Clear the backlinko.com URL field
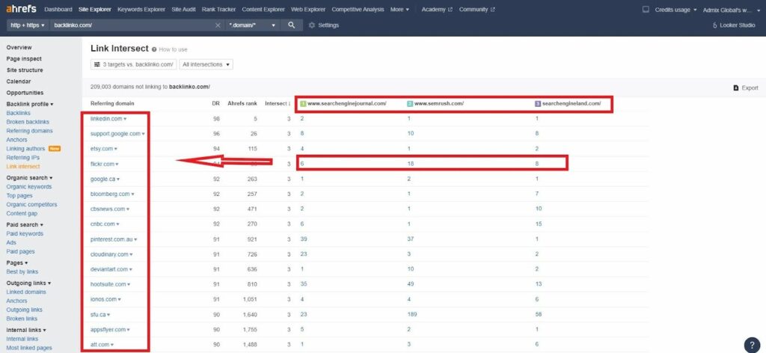This screenshot has height=353, width=766. pyautogui.click(x=218, y=25)
